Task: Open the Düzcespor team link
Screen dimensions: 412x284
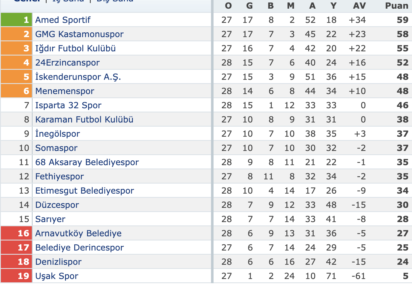Action: click(57, 205)
